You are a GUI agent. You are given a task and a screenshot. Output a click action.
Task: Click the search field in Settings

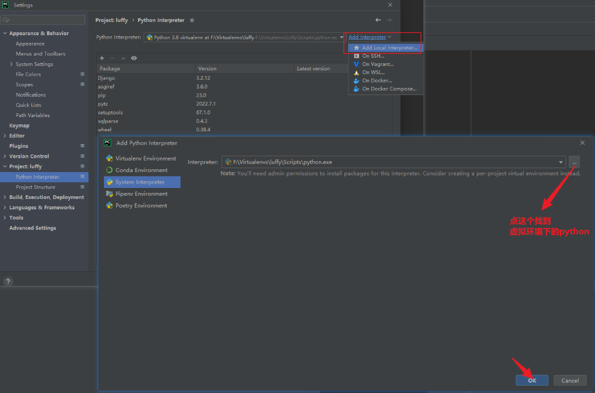(x=43, y=20)
